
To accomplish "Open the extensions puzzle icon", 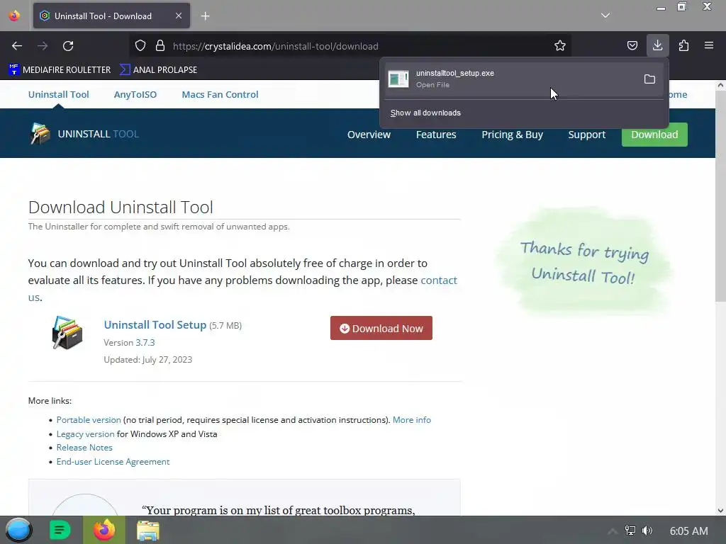I will tap(683, 45).
